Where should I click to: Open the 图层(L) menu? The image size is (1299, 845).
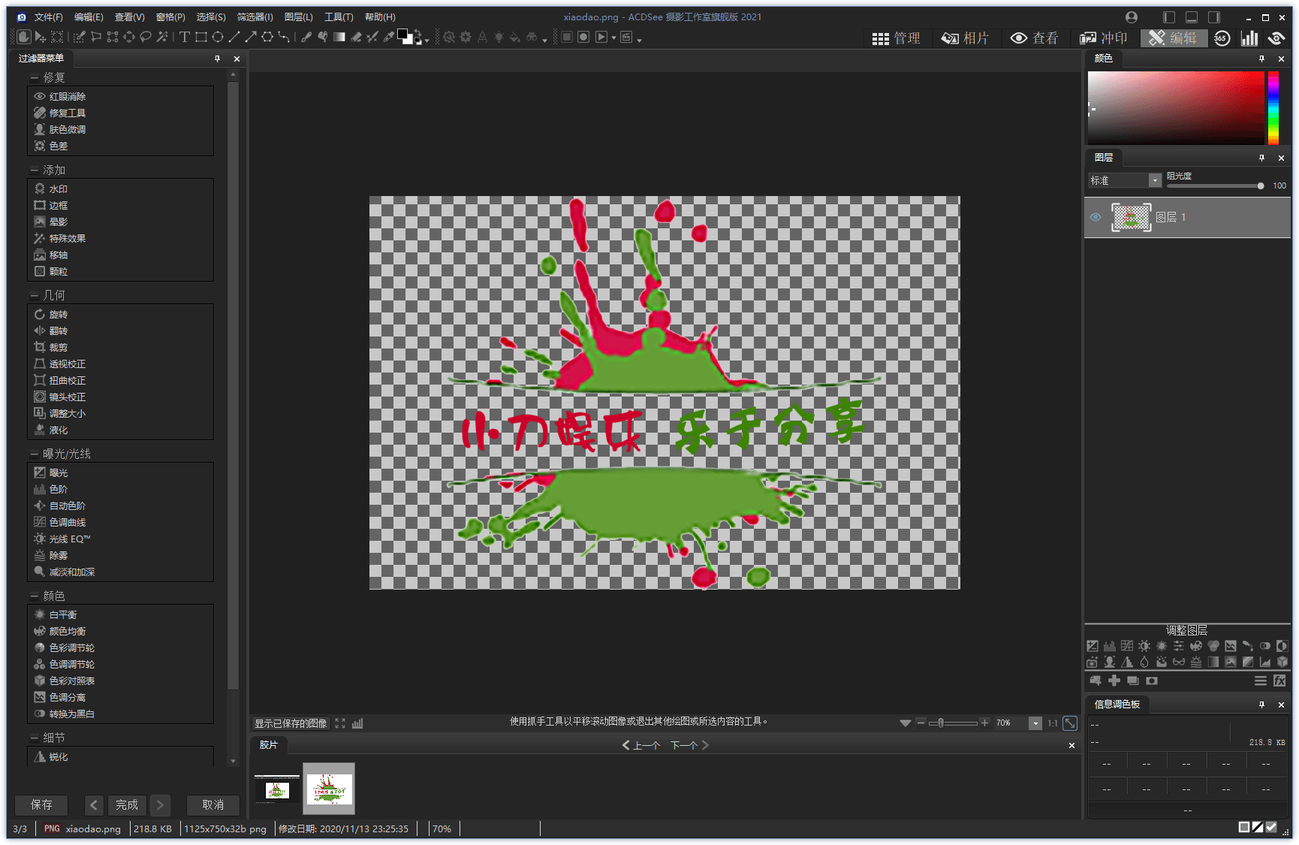pyautogui.click(x=298, y=17)
